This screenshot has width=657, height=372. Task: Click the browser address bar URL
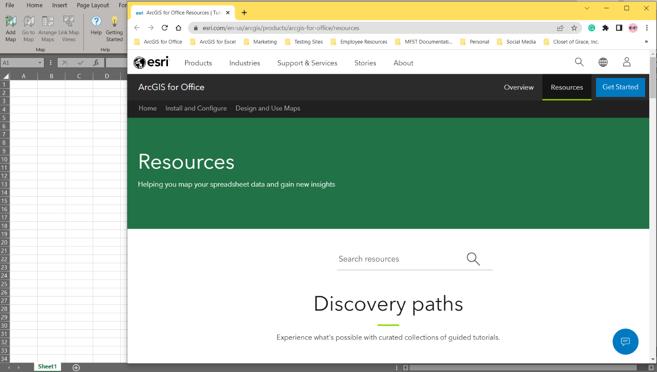coord(281,28)
